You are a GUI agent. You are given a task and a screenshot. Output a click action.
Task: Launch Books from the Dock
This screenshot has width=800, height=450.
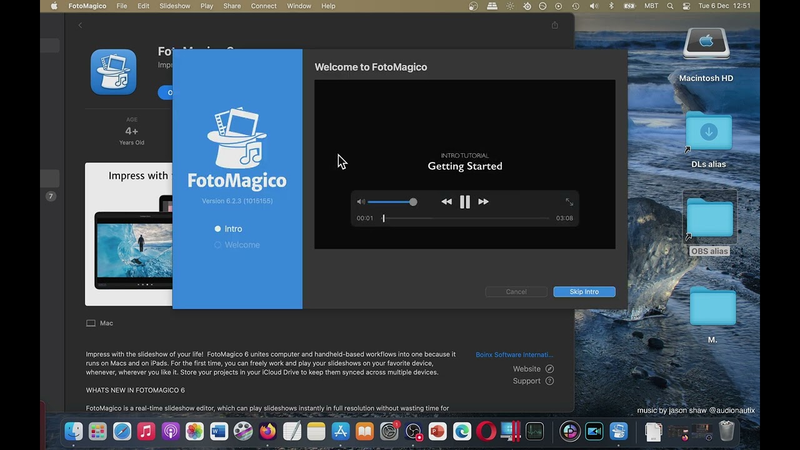click(365, 431)
